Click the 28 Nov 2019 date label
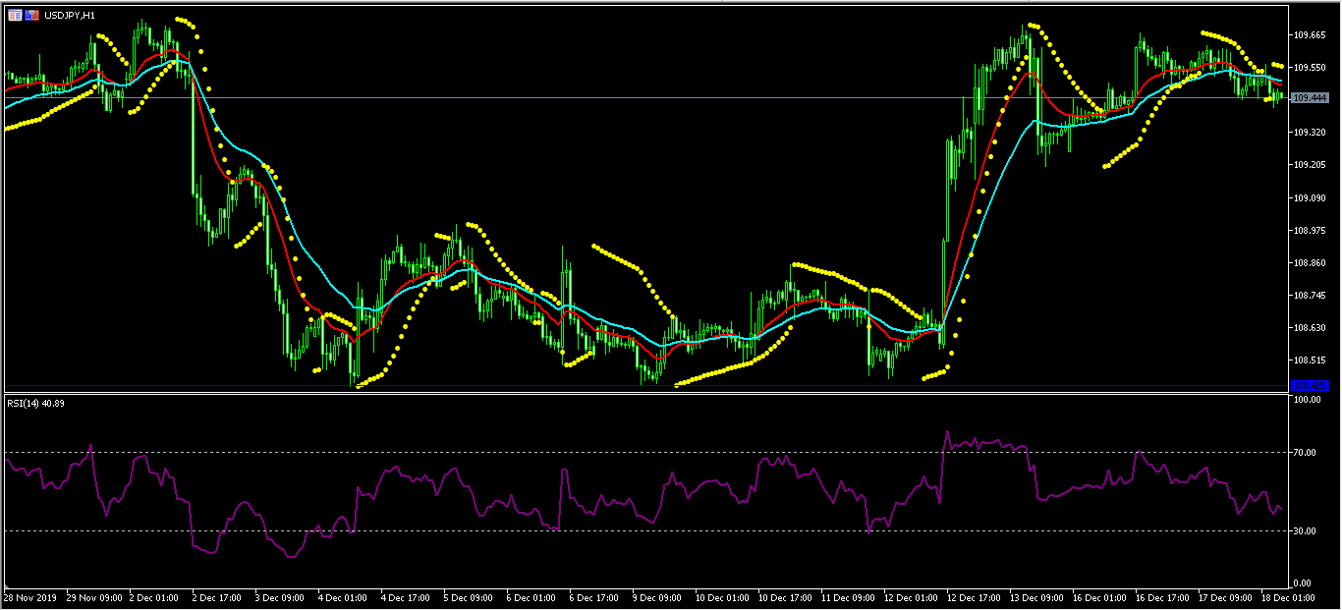The image size is (1342, 610). point(28,597)
